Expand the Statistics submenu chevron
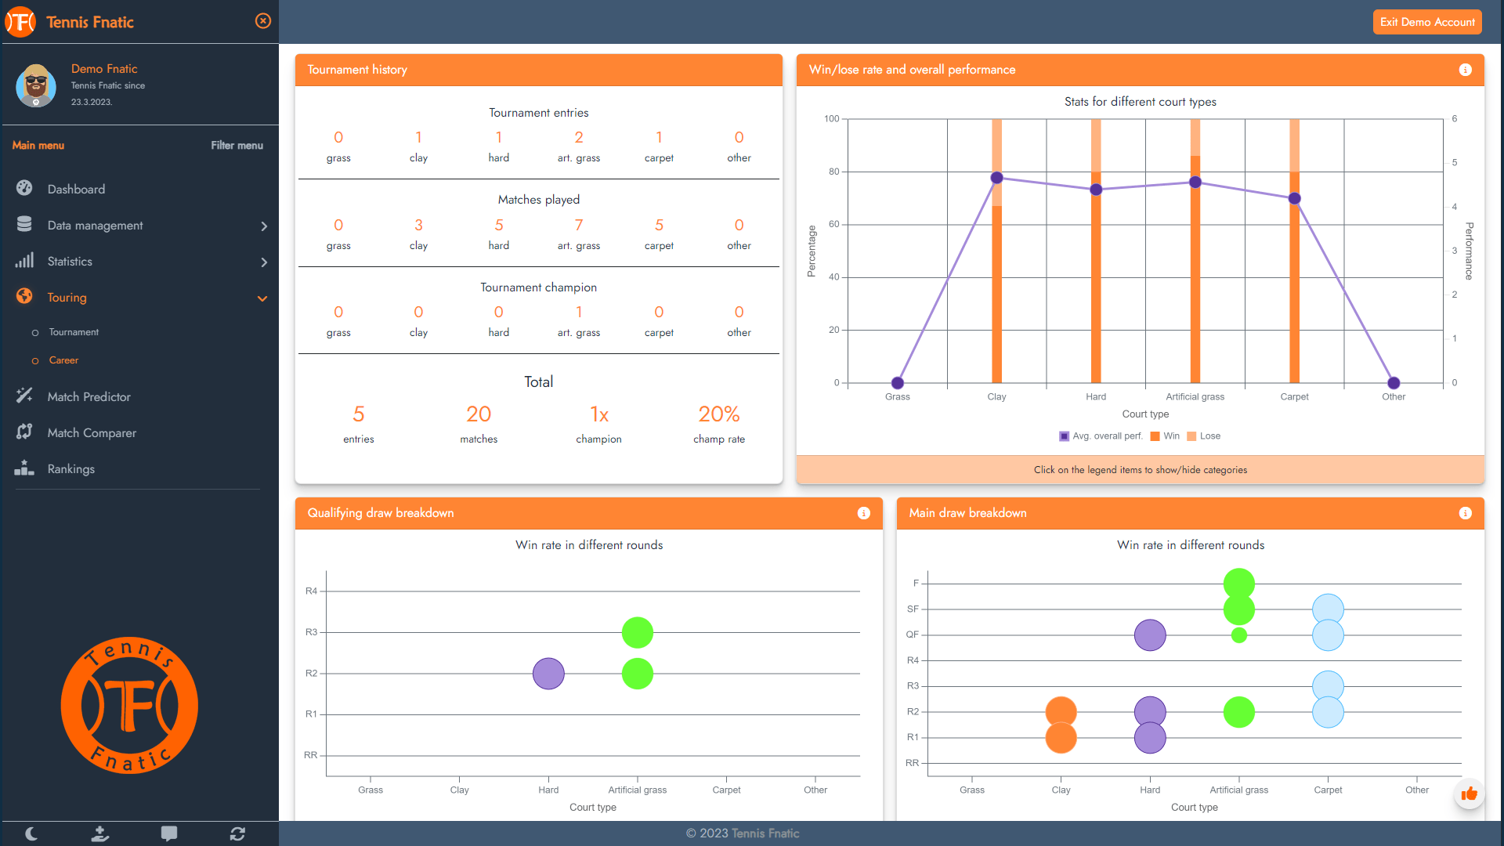 264,262
